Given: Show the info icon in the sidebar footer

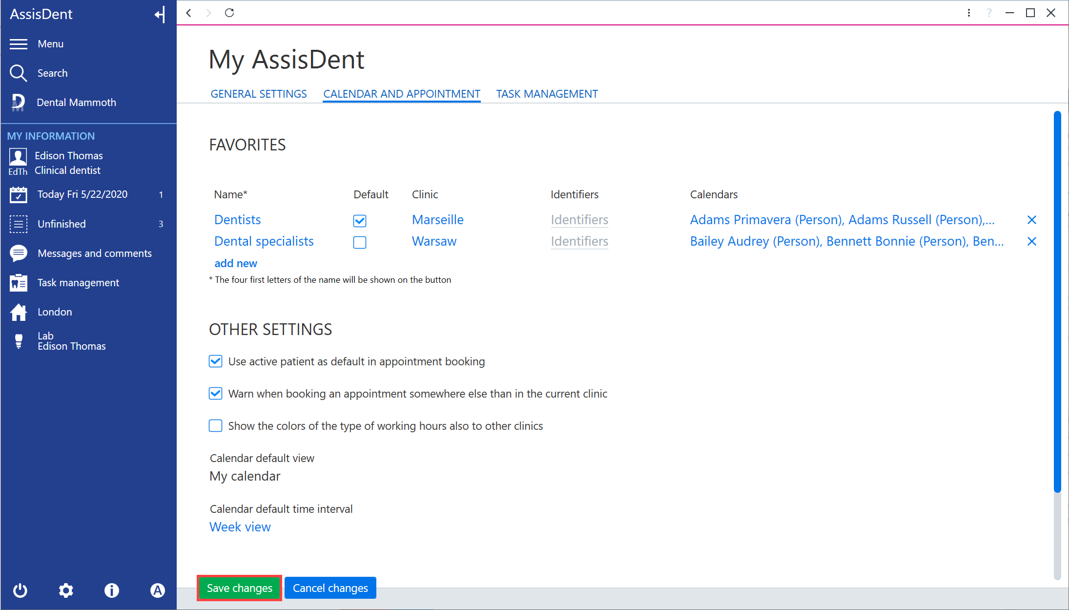Looking at the screenshot, I should (x=112, y=590).
